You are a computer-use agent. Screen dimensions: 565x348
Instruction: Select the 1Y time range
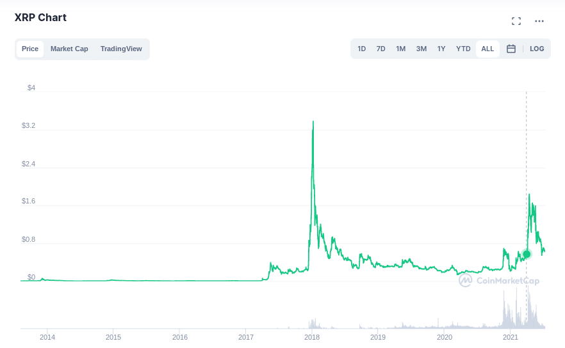tap(441, 49)
